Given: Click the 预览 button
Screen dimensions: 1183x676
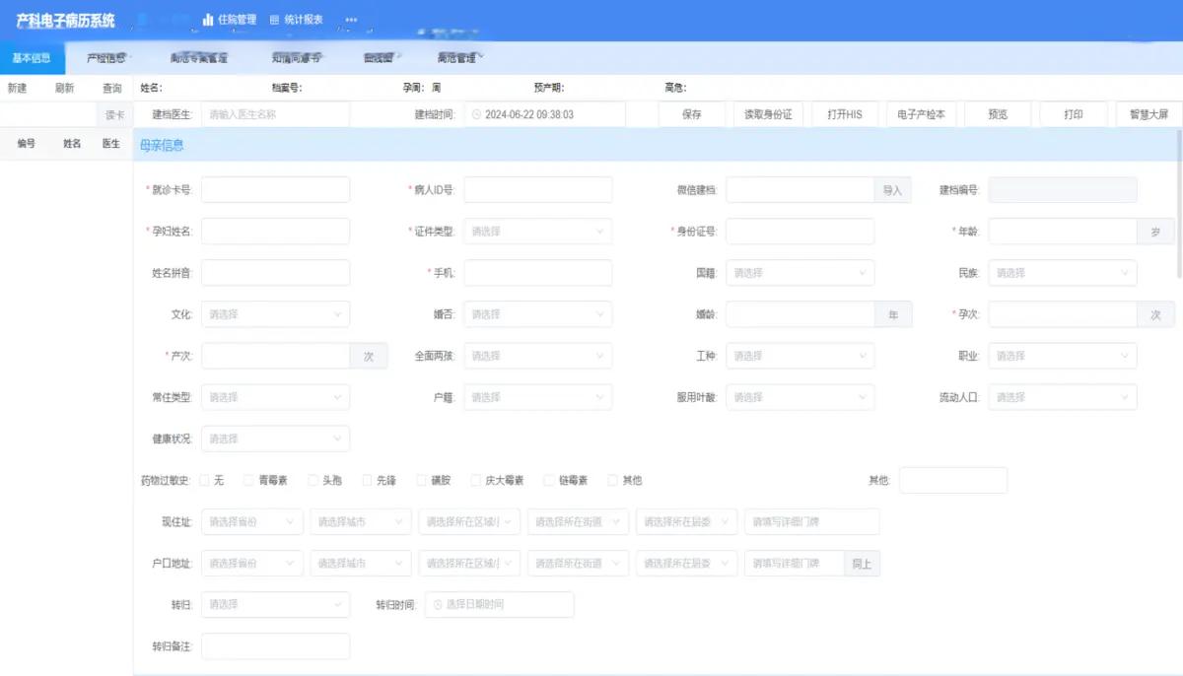Looking at the screenshot, I should coord(998,114).
